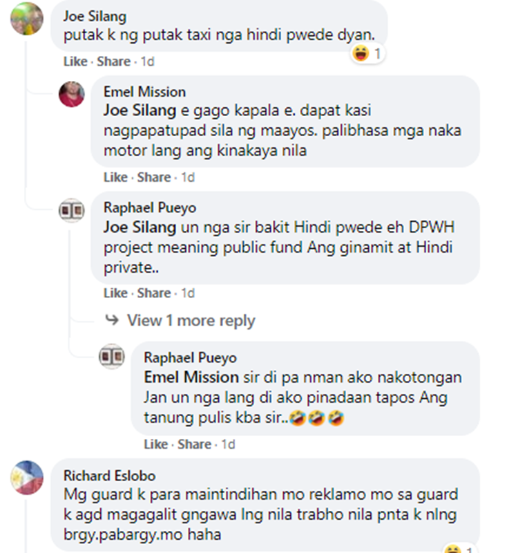Open the Emel Mission mention in Raphael's reply
Screen dimensions: 518x553
click(x=191, y=377)
